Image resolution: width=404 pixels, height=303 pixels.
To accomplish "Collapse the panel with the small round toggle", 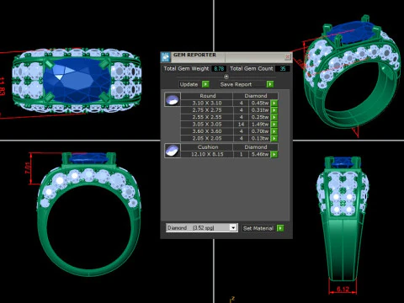I will [x=226, y=77].
